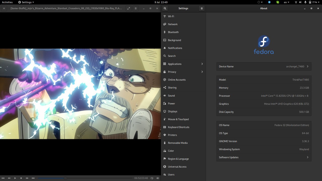
Task: Click the ThinkPad T480 model value
Action: pos(301,80)
